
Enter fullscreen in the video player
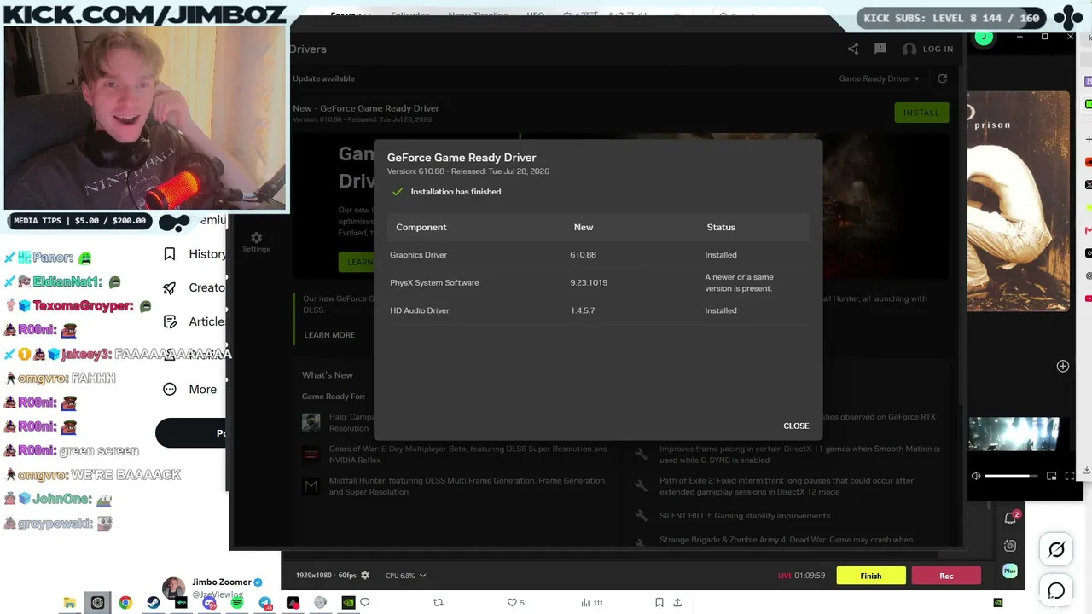coord(1070,476)
